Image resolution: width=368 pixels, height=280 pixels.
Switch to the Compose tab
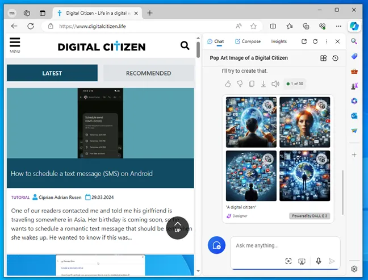(248, 41)
